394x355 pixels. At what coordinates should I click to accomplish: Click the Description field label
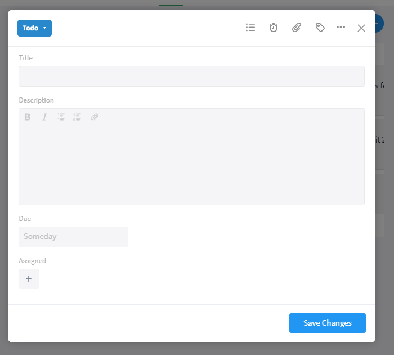click(36, 100)
